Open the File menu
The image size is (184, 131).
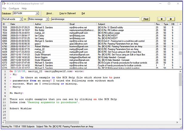[4, 8]
